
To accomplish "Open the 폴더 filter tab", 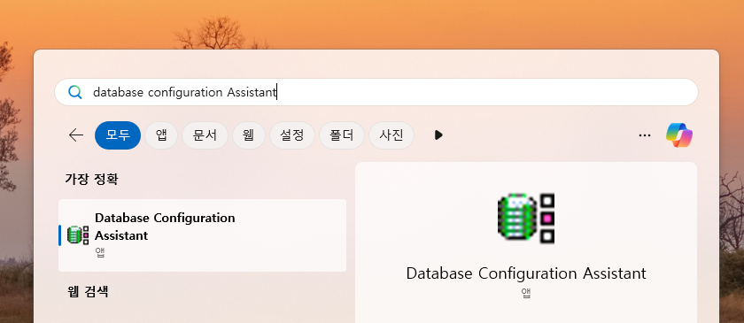I will point(342,135).
